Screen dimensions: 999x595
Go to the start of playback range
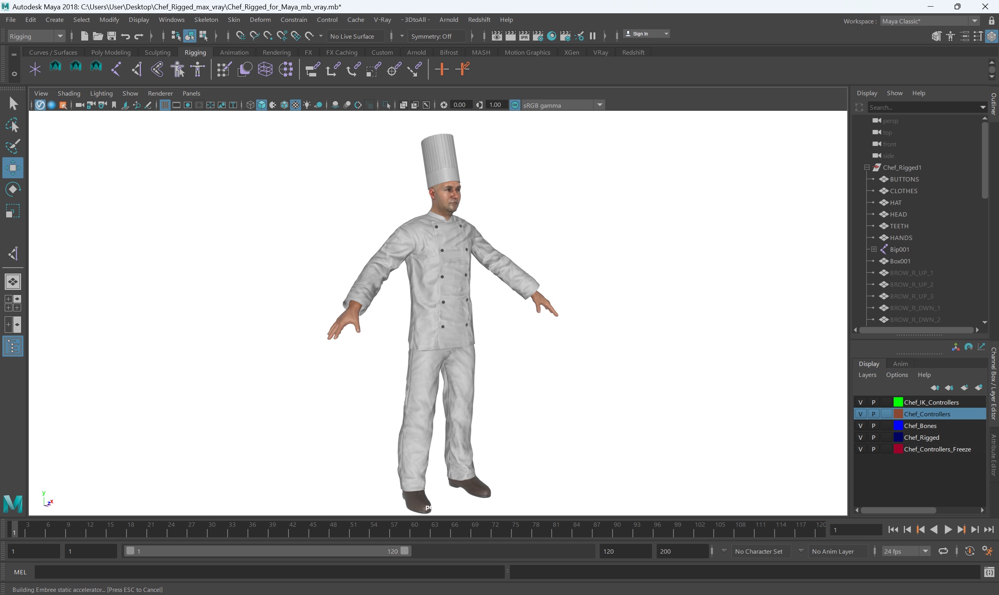pos(893,529)
